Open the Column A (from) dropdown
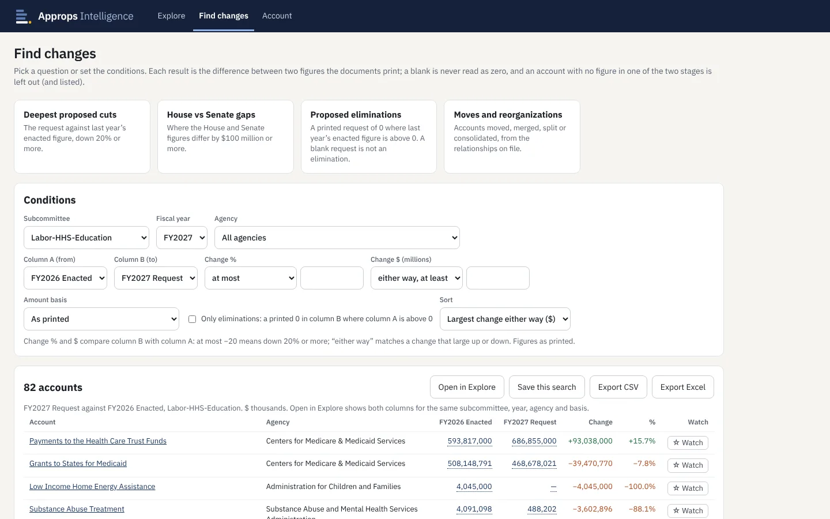Viewport: 830px width, 519px height. [x=65, y=278]
